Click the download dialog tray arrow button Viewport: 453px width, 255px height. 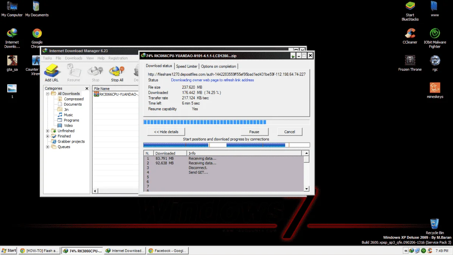coord(293,56)
